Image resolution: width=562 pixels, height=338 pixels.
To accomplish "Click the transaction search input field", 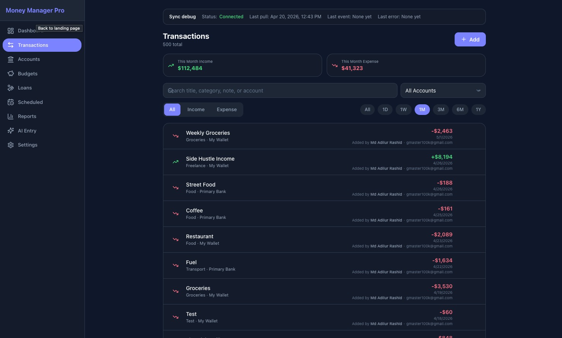I will pos(280,91).
